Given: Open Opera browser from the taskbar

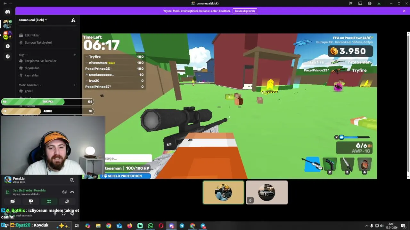Looking at the screenshot, I should pyautogui.click(x=161, y=226).
